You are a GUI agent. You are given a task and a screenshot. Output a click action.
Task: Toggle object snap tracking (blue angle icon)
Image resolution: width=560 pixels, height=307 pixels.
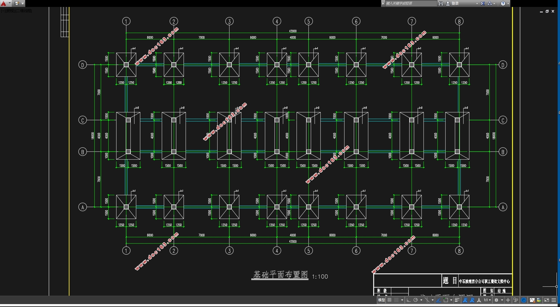pos(439,300)
